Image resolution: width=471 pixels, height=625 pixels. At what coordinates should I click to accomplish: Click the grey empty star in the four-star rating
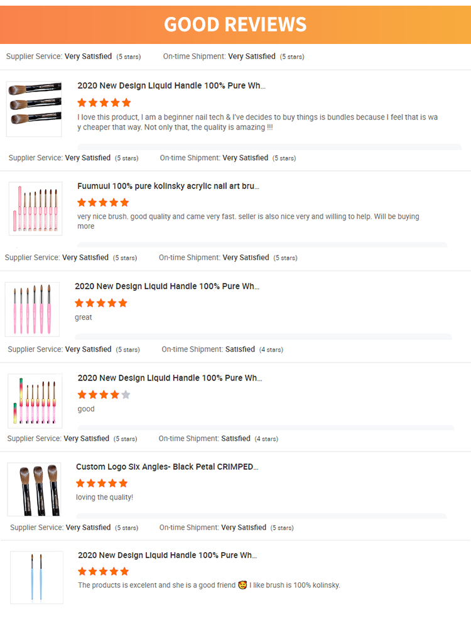[126, 395]
